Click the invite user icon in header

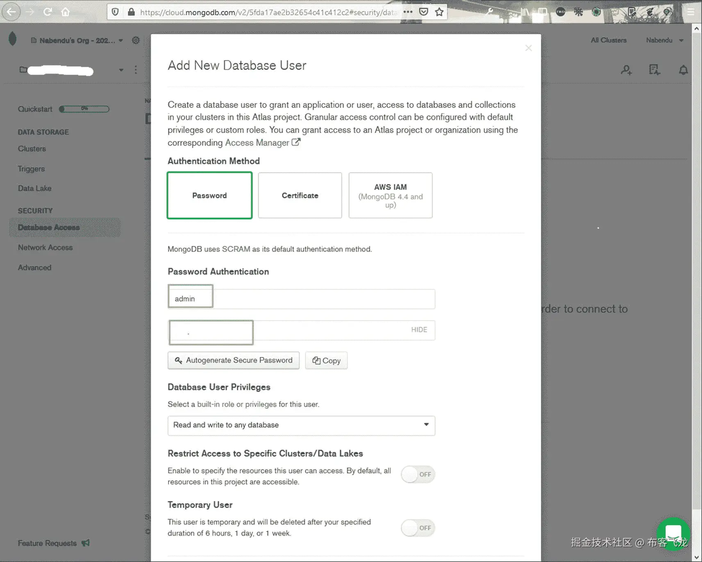click(x=626, y=70)
